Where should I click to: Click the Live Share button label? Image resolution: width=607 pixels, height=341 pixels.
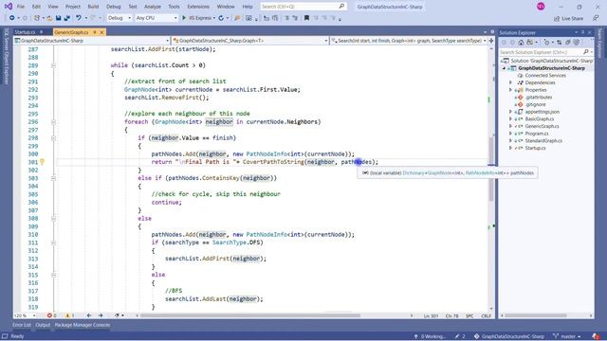572,18
